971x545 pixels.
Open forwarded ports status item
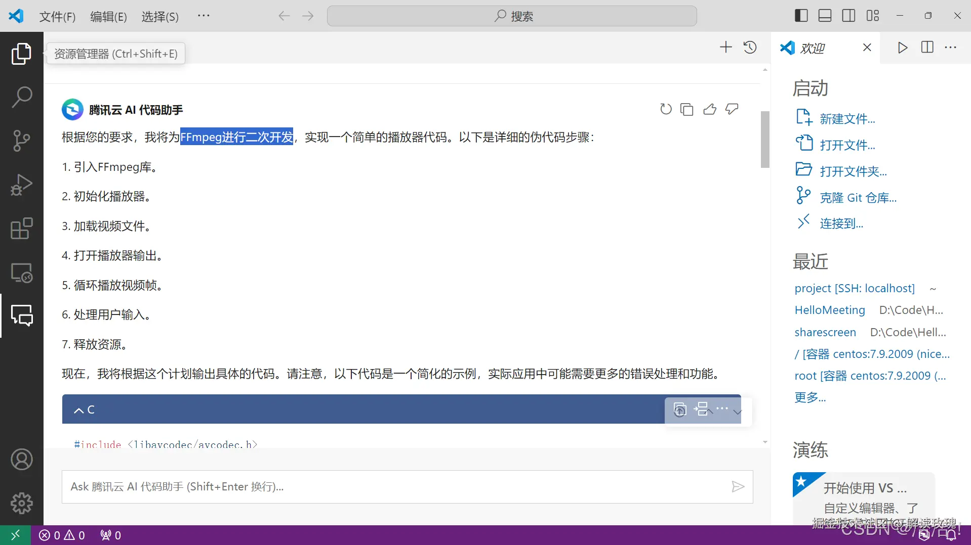click(x=110, y=535)
